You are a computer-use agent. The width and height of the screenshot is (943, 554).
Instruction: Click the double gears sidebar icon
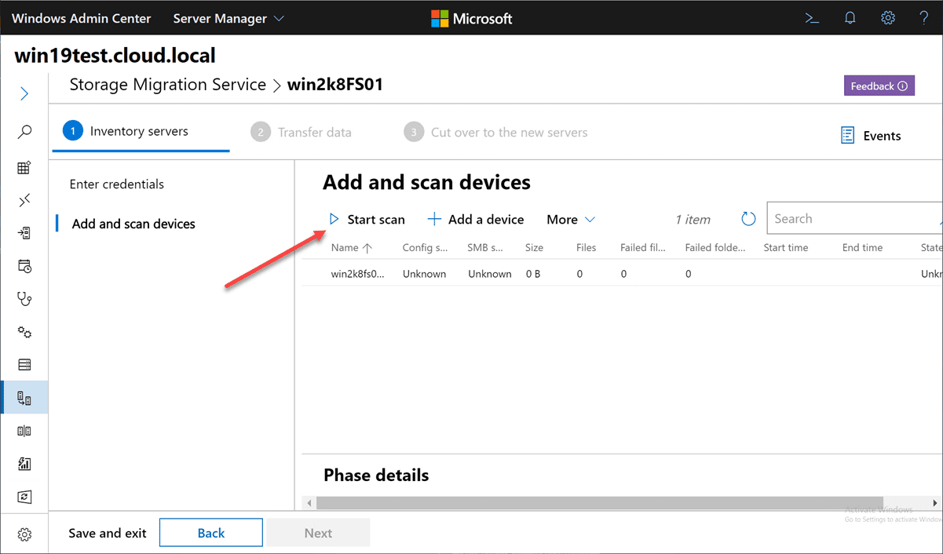24,332
